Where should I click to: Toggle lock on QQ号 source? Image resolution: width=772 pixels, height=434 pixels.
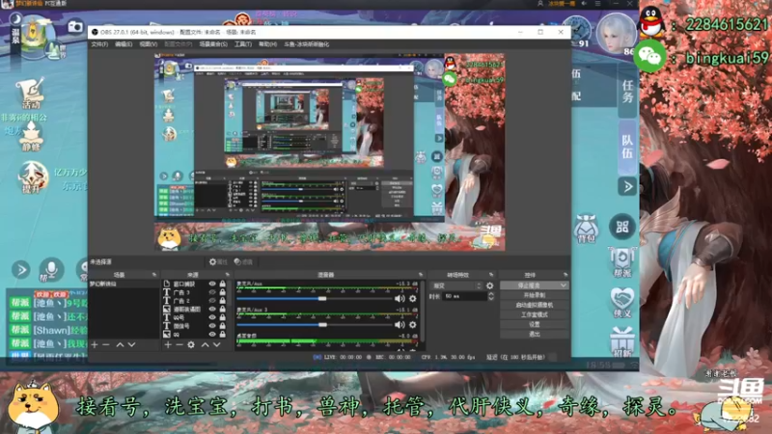(223, 317)
